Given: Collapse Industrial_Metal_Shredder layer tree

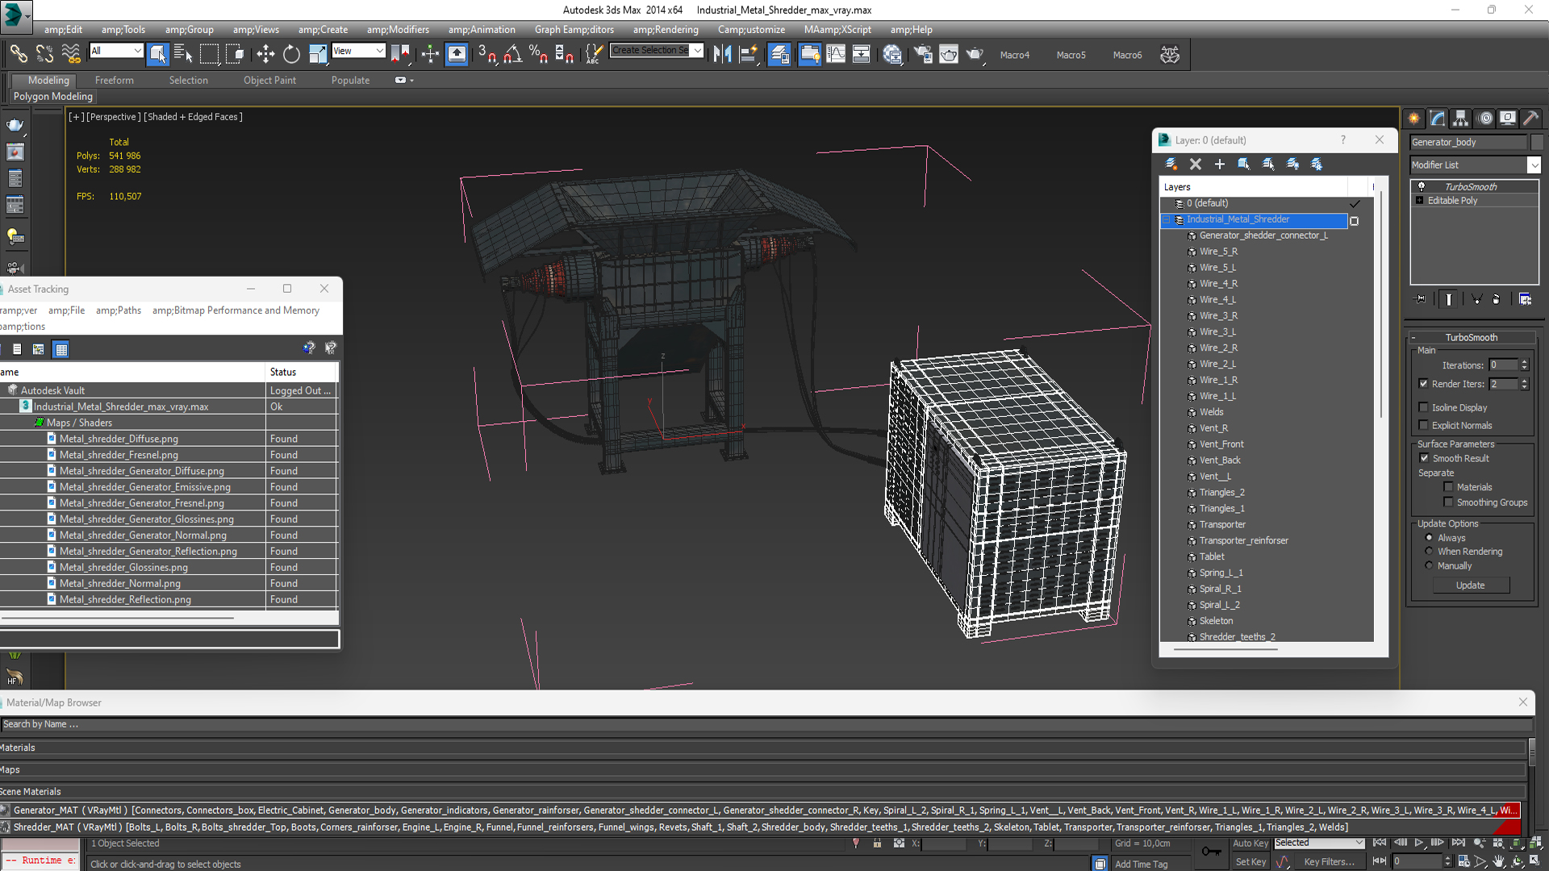Looking at the screenshot, I should 1166,219.
